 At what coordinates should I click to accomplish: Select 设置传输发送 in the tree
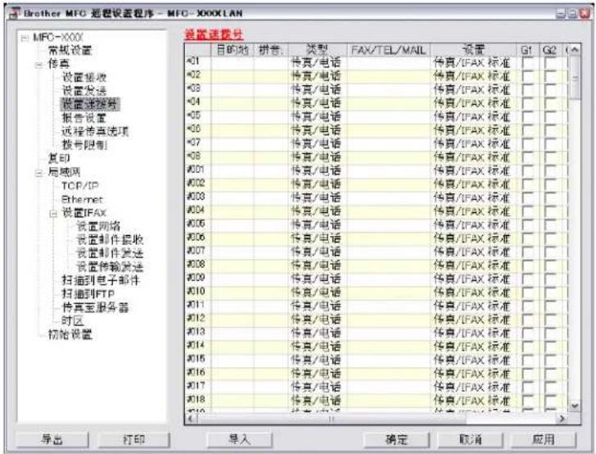point(110,267)
